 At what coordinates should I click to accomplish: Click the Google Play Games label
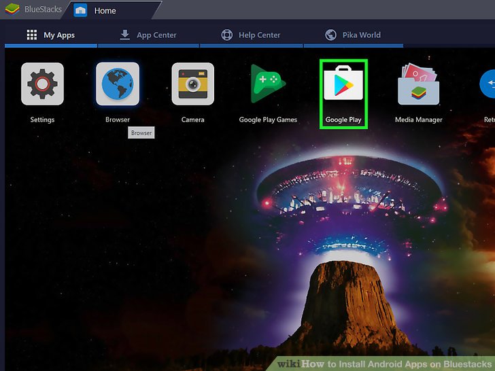coord(268,120)
